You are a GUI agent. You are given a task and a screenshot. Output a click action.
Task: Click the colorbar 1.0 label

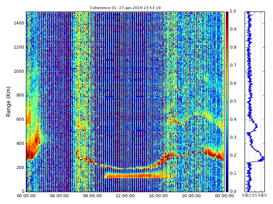coord(233,11)
